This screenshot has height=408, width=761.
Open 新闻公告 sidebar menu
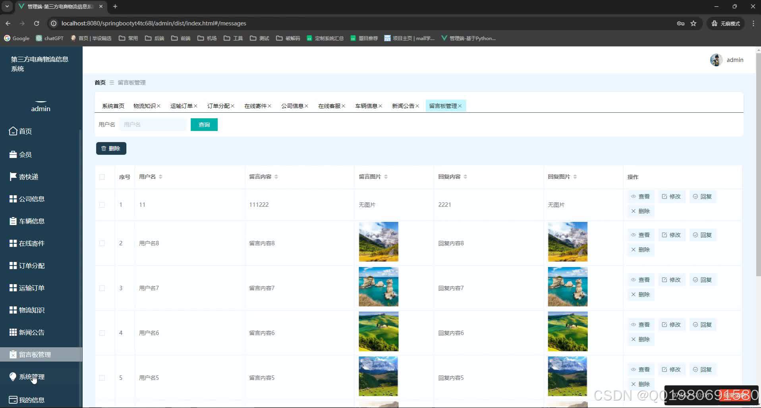coord(27,332)
